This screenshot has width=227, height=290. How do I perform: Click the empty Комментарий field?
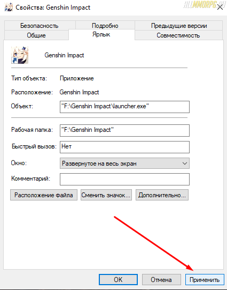click(x=124, y=179)
